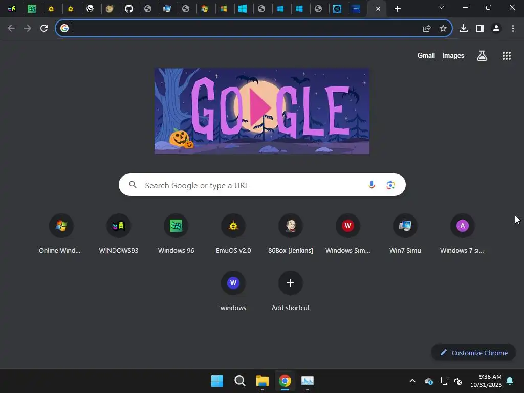Switch to the doge icon tab

coord(110,9)
